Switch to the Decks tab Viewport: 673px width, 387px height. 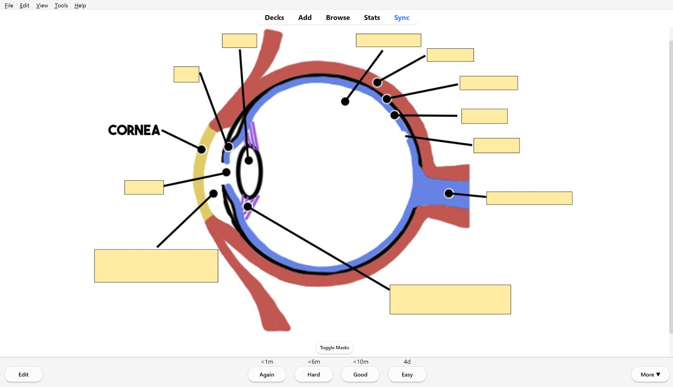[x=274, y=18]
